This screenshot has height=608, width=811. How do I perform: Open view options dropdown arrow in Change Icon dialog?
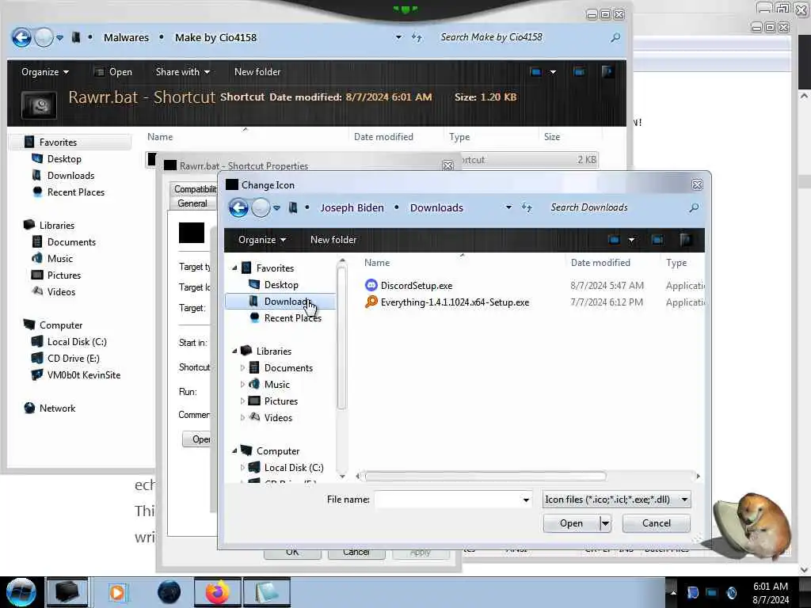(x=631, y=240)
